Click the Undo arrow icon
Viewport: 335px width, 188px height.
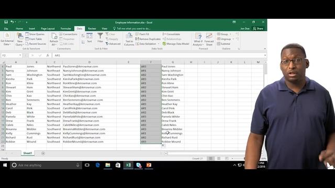click(12, 22)
